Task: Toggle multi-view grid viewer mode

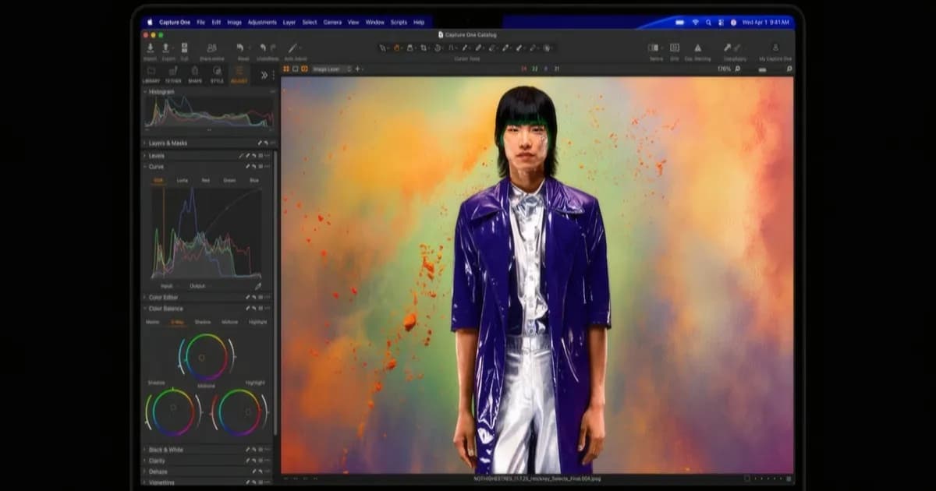Action: point(286,69)
